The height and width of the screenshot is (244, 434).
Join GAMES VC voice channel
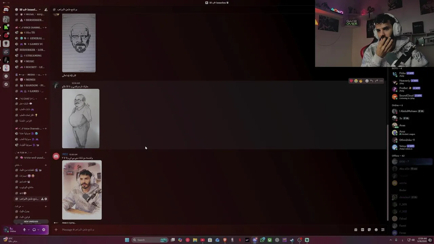tap(31, 44)
